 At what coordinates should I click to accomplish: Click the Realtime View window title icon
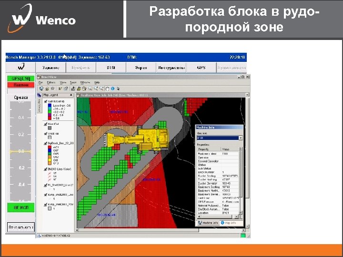click(x=78, y=95)
